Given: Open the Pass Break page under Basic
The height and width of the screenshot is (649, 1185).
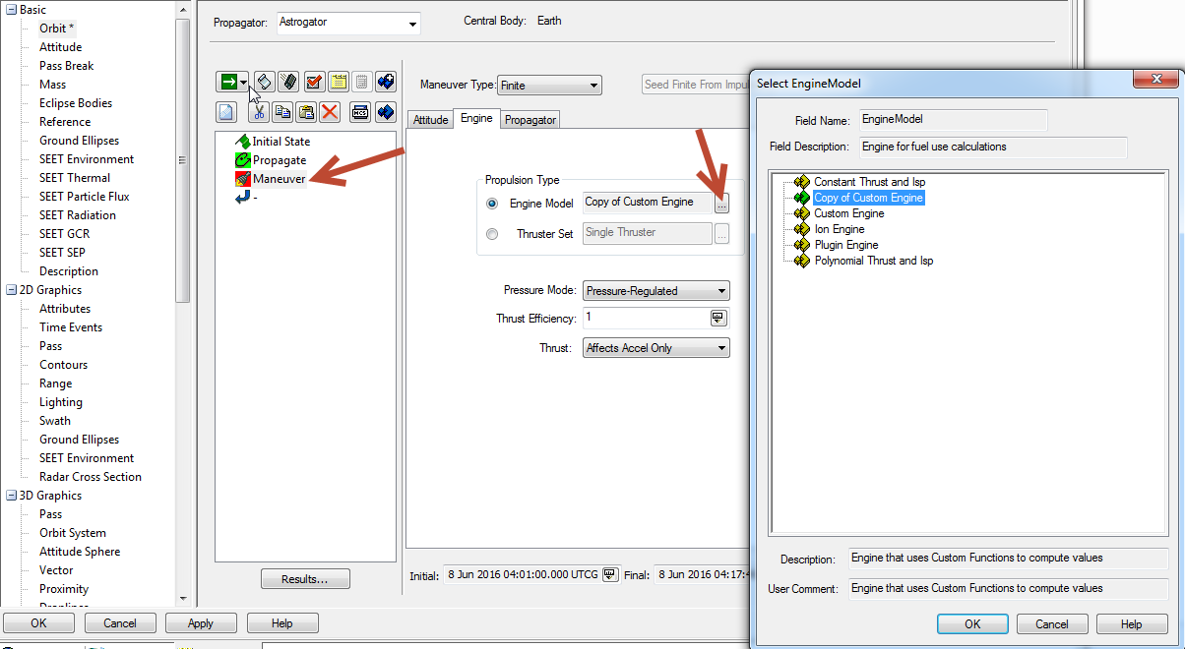Looking at the screenshot, I should (66, 66).
